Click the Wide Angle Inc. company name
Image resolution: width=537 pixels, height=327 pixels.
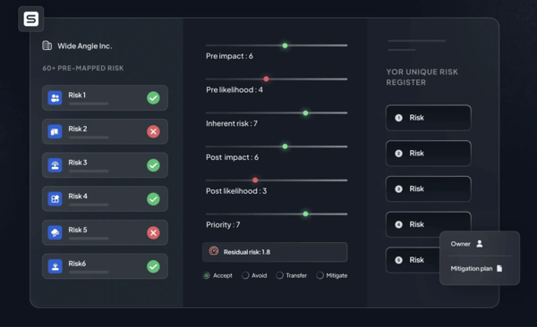tap(85, 46)
